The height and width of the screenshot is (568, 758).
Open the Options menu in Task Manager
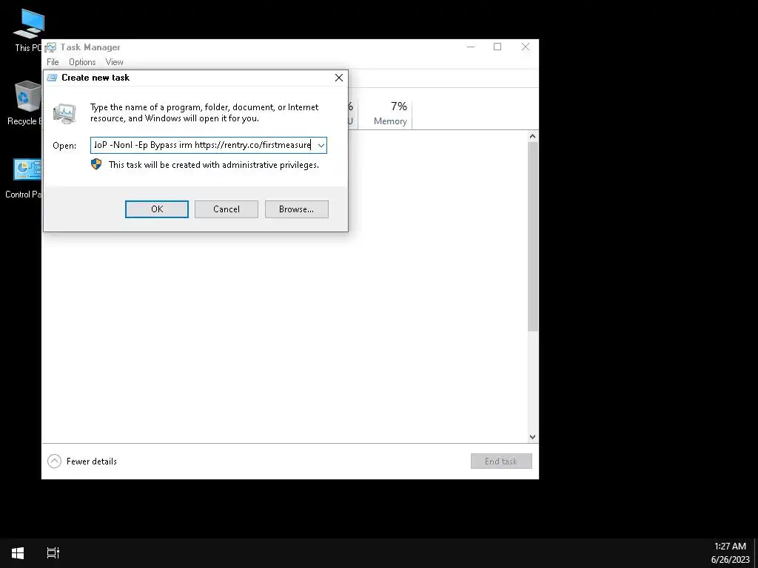[82, 62]
